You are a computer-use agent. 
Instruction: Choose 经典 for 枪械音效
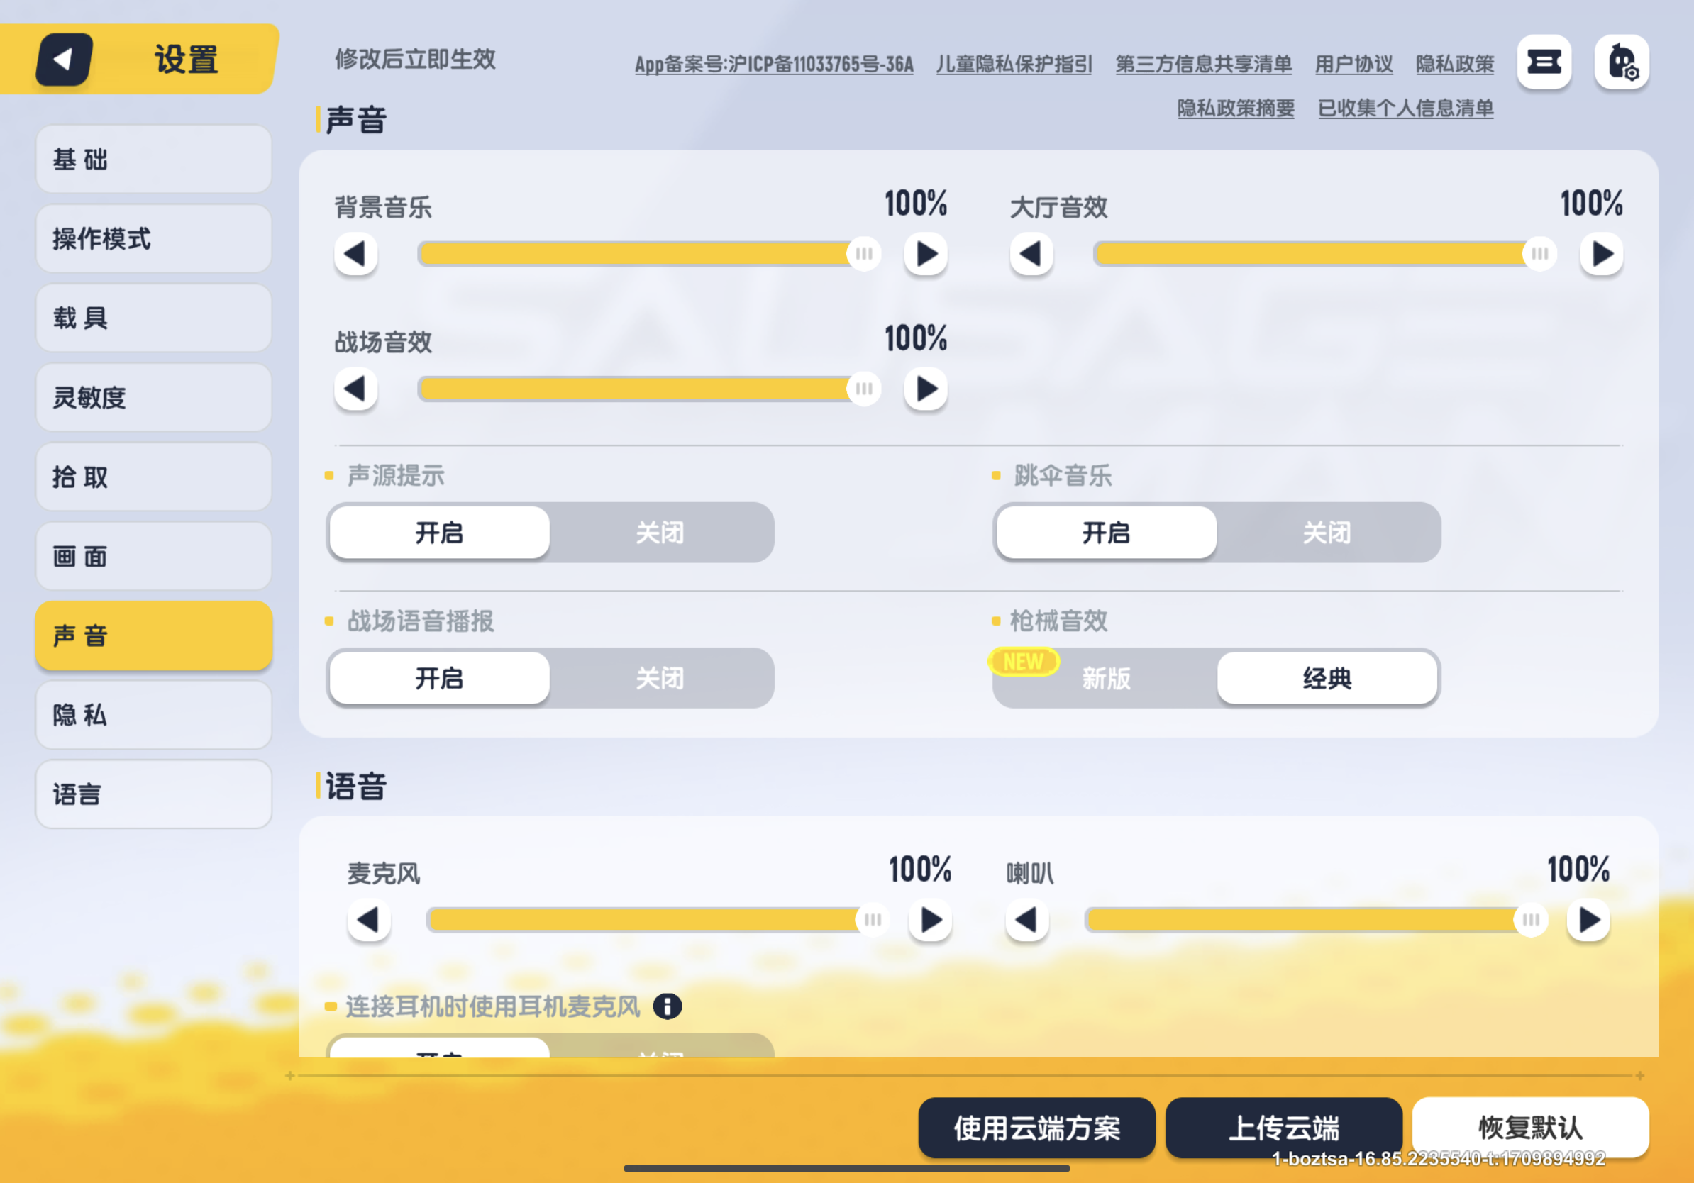[1327, 678]
